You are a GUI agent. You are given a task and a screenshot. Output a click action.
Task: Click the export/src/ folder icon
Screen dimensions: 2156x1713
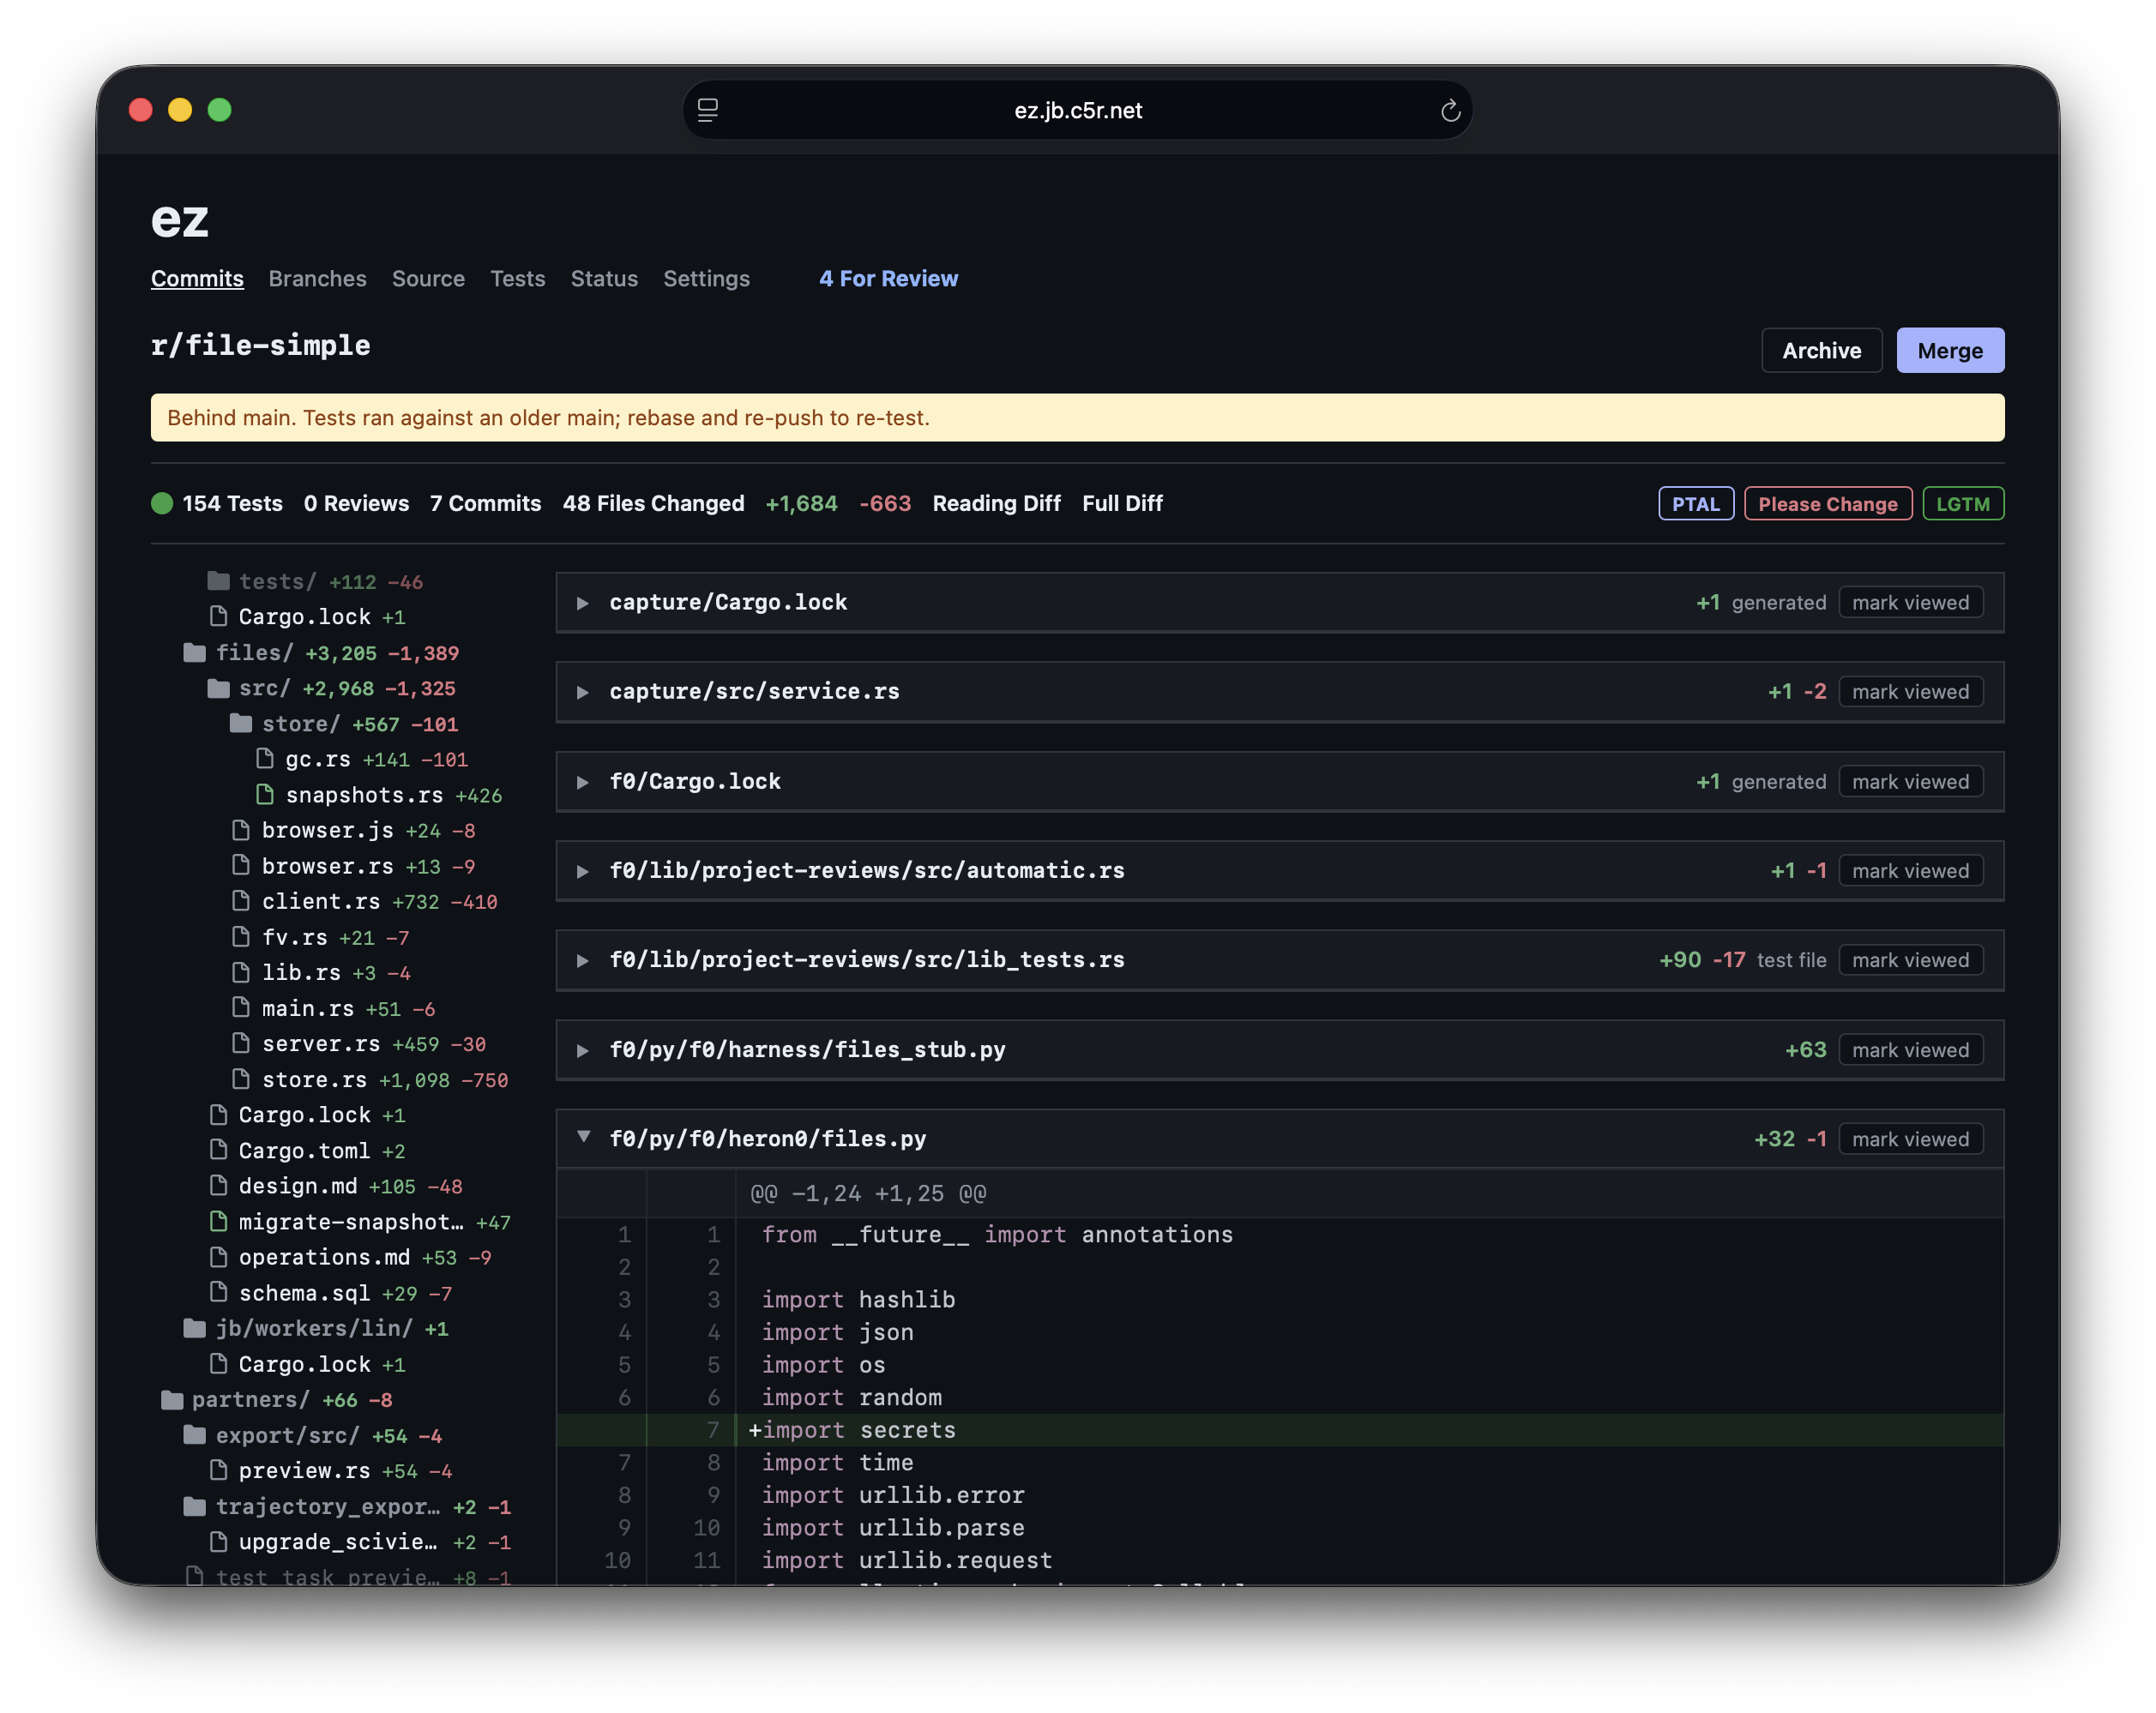[x=194, y=1435]
